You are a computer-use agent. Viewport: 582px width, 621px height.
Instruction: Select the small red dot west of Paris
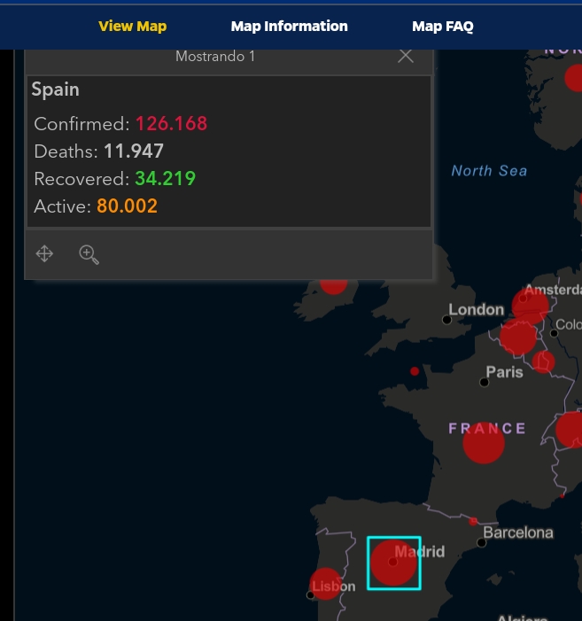pos(415,371)
